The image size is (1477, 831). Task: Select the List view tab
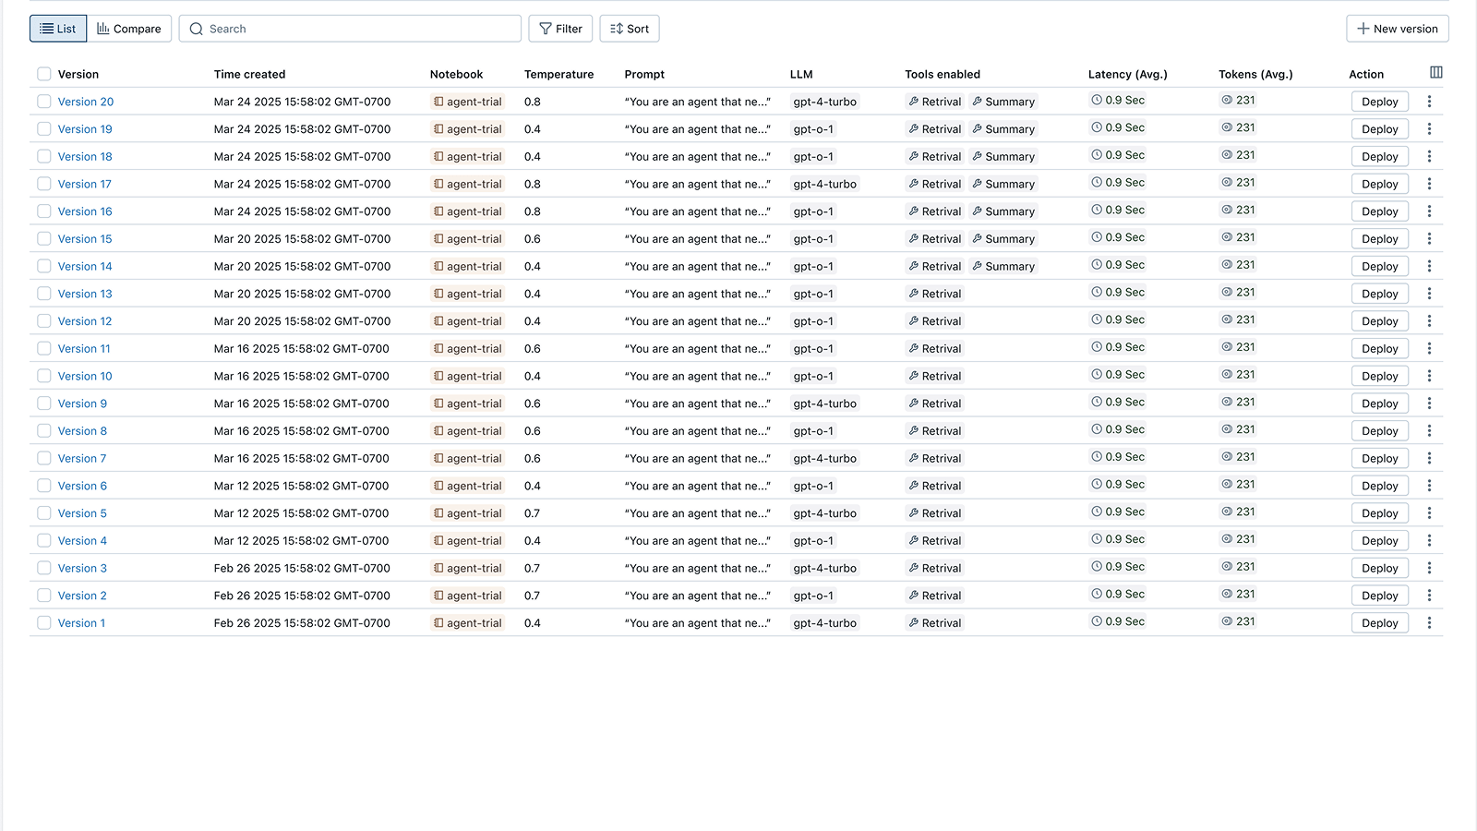click(x=58, y=29)
